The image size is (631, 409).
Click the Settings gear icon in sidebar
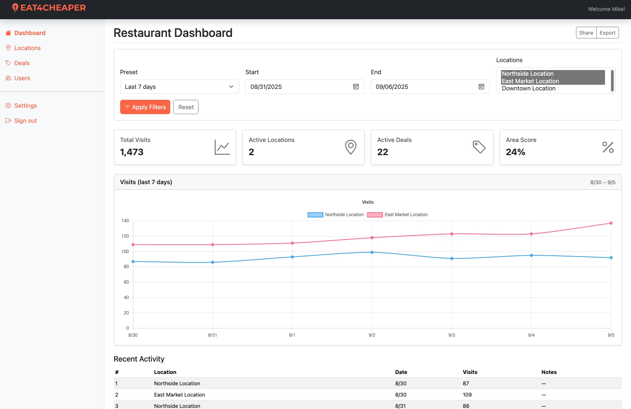click(8, 106)
